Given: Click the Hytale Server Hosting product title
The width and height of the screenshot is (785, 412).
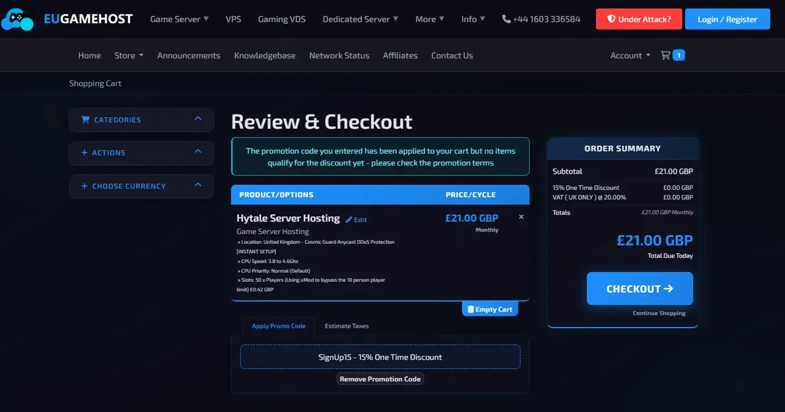Looking at the screenshot, I should 288,218.
